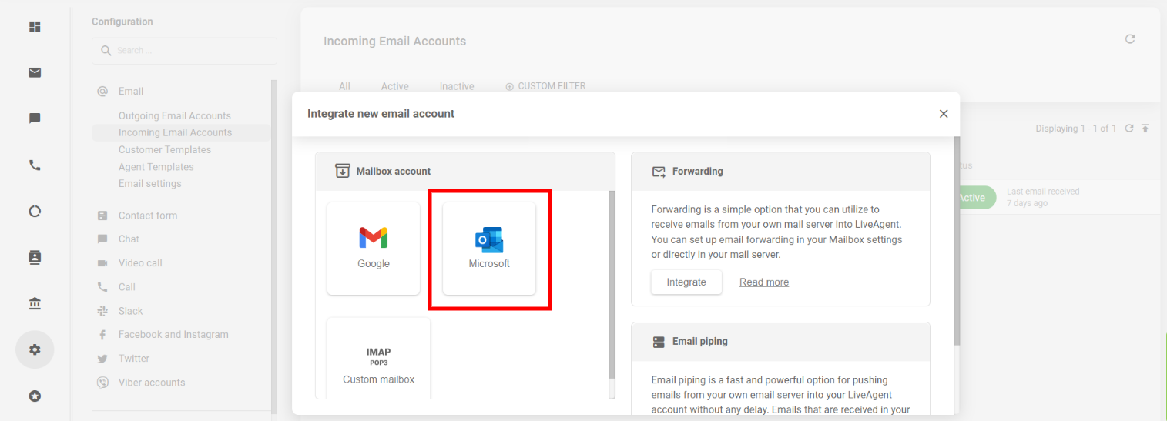Open the chat bubble icon in sidebar
The image size is (1167, 421).
pyautogui.click(x=35, y=119)
